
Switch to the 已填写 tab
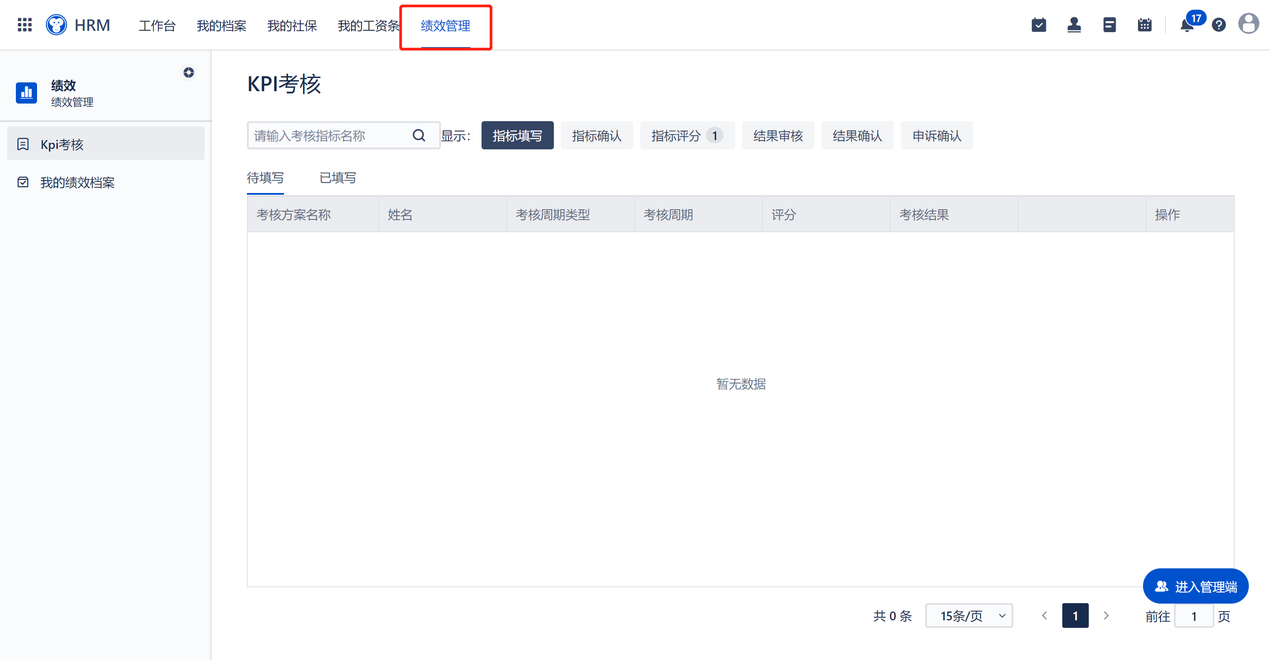338,177
